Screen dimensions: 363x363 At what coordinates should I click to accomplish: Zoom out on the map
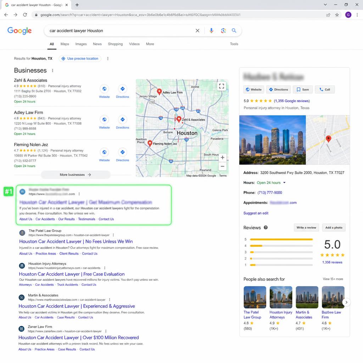223,166
